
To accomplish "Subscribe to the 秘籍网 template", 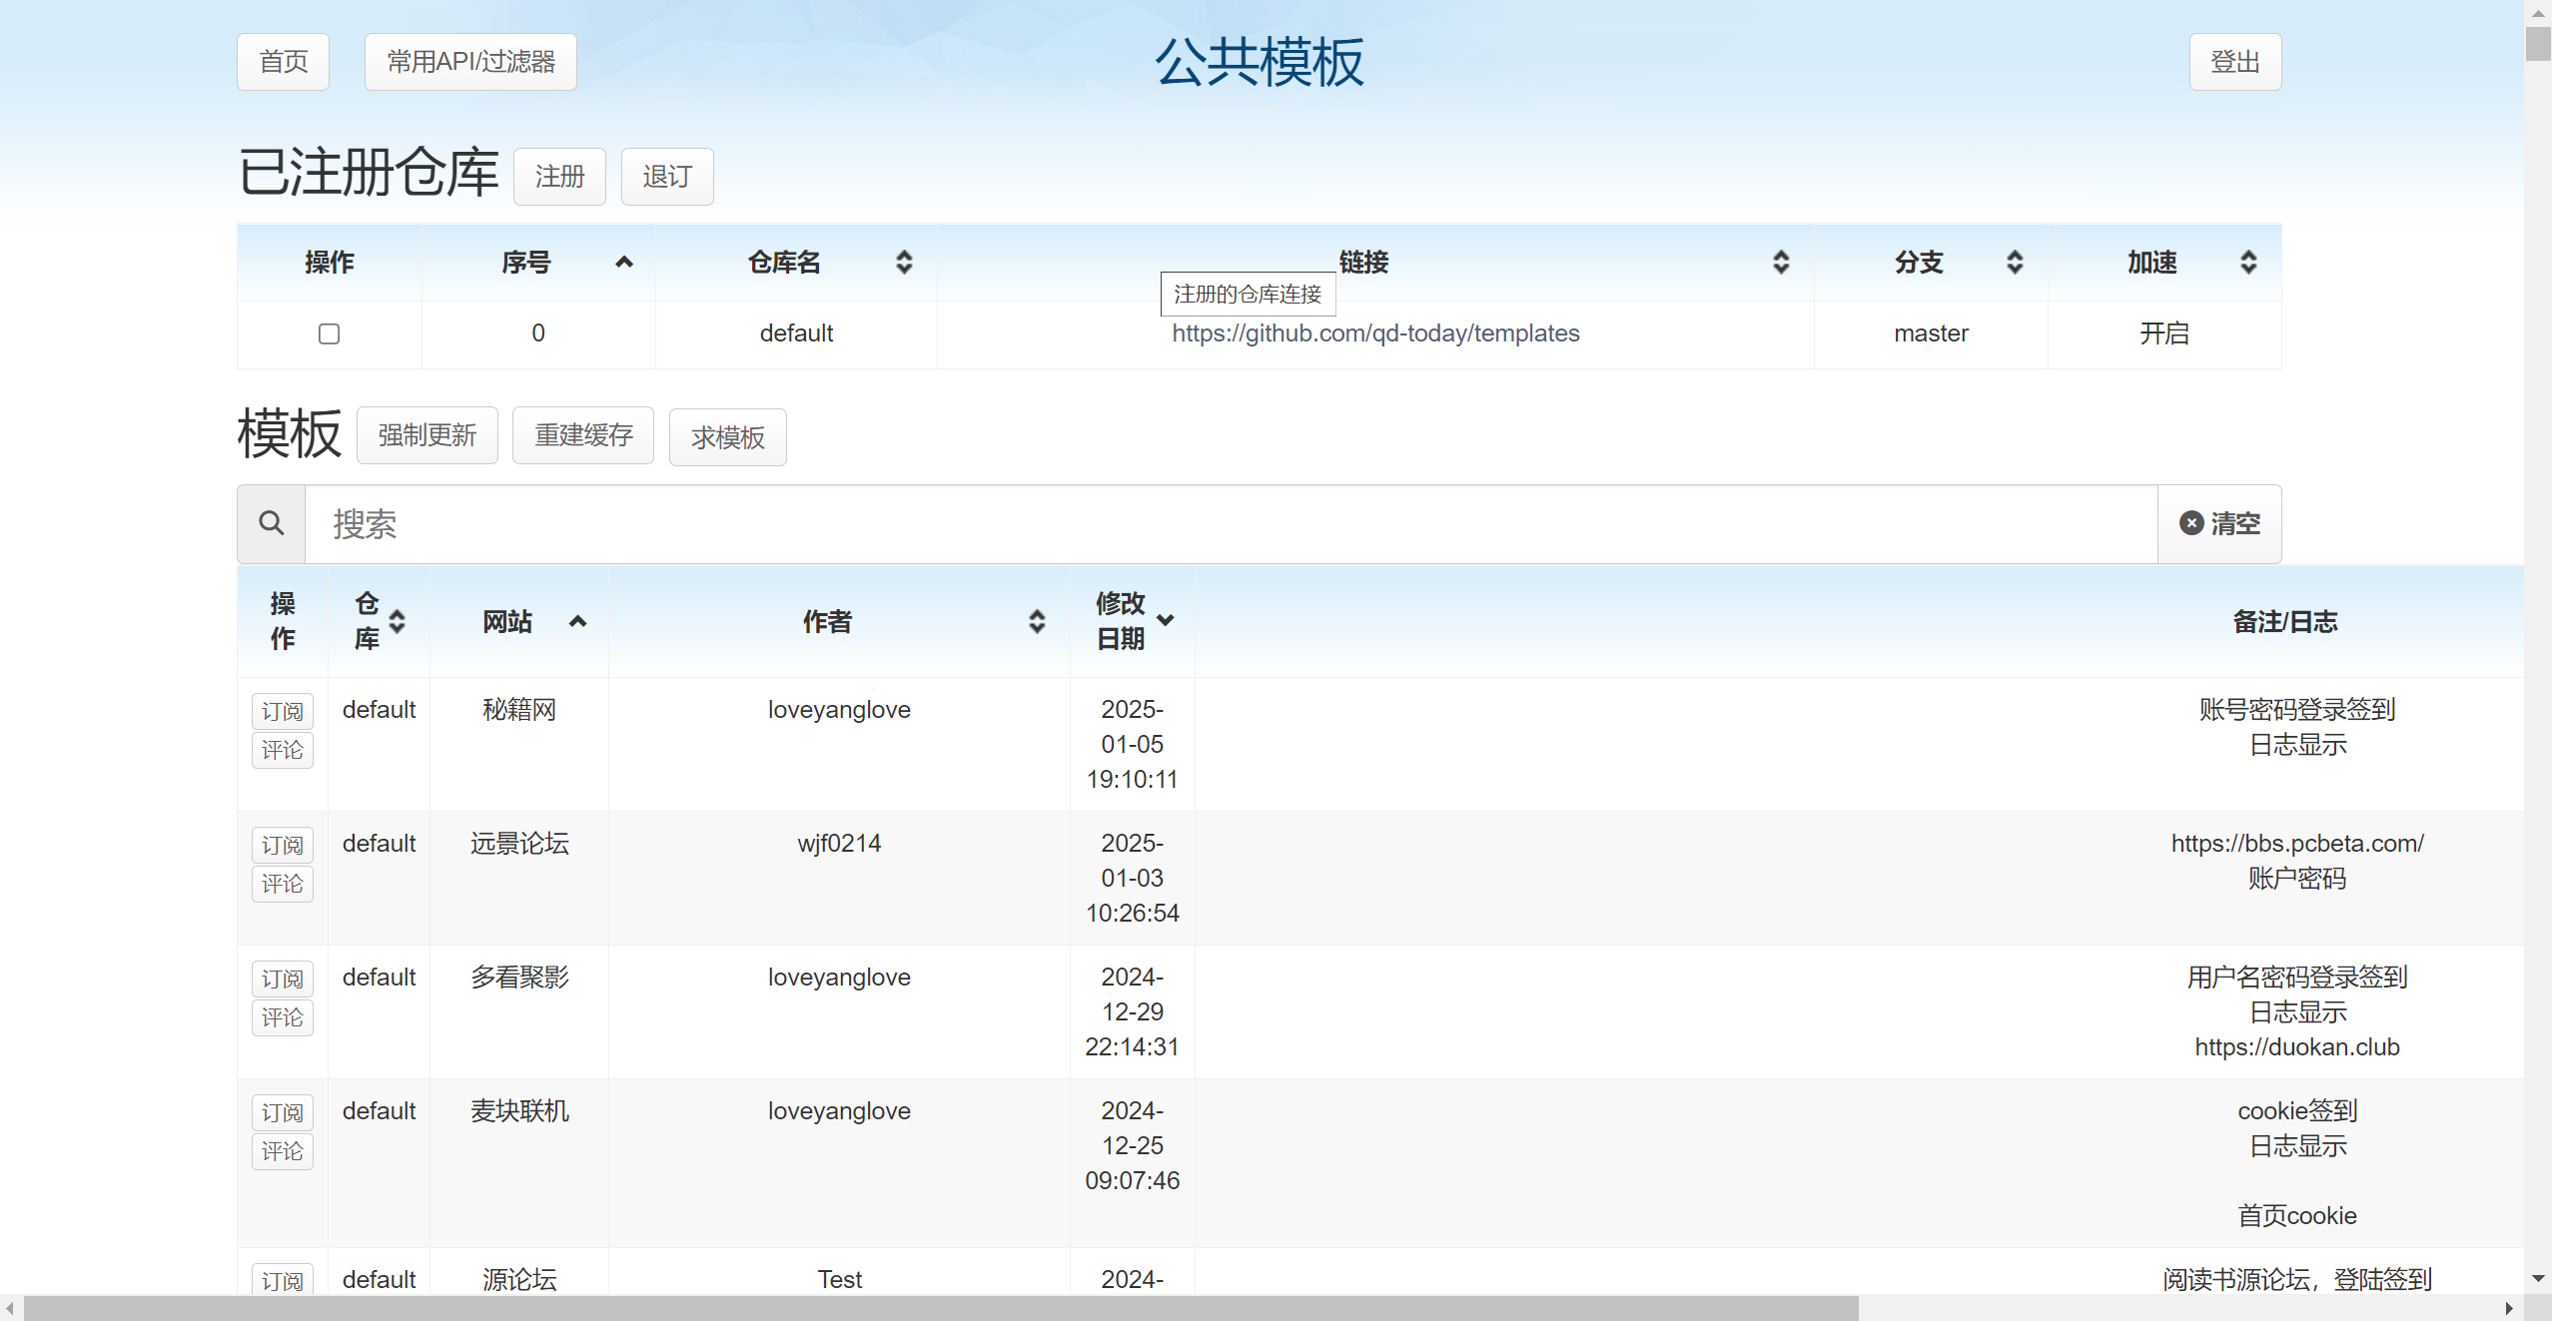I will (x=282, y=711).
